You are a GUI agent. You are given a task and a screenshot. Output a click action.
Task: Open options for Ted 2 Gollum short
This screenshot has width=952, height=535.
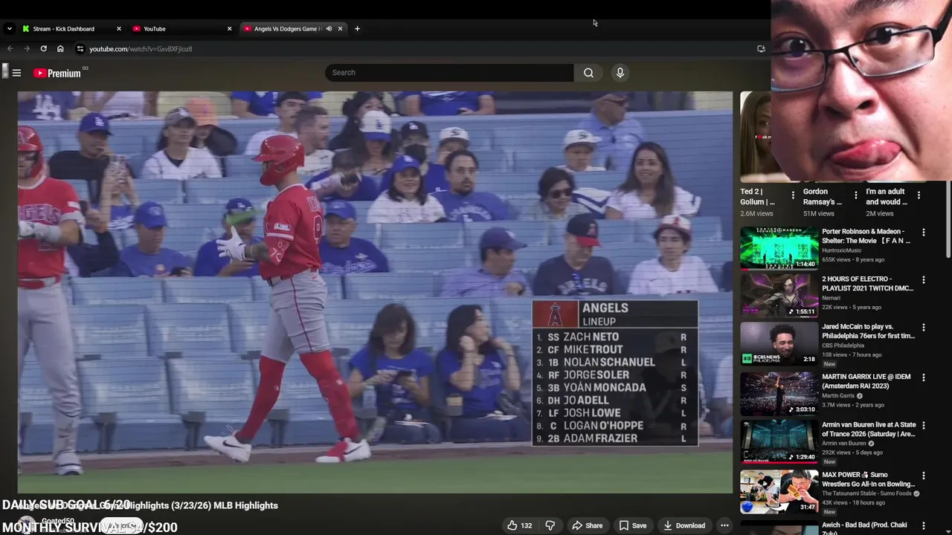(x=793, y=195)
